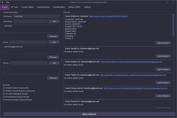Click 'Created: 2011-12-22' text

coord(73,26)
